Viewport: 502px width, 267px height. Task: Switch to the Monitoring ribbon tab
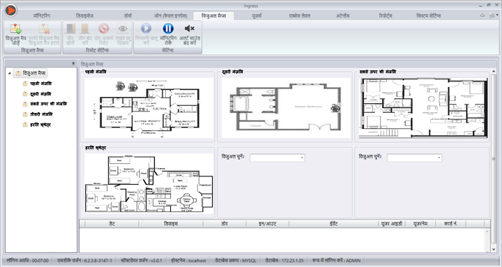(42, 15)
